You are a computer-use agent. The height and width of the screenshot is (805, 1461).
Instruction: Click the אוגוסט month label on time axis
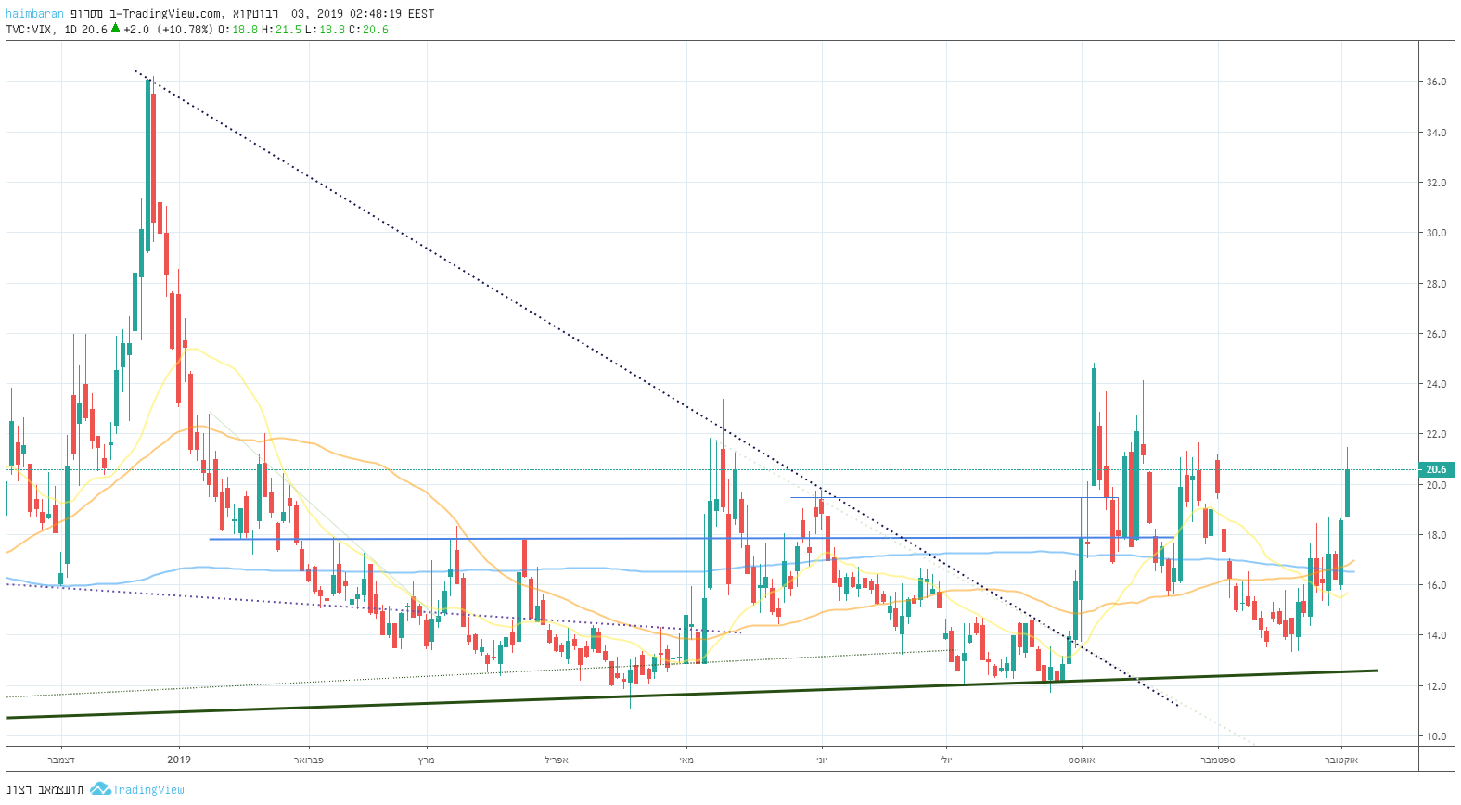click(1082, 760)
